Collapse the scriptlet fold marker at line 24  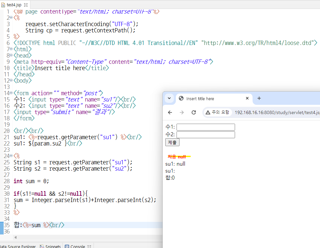[x=11, y=156]
